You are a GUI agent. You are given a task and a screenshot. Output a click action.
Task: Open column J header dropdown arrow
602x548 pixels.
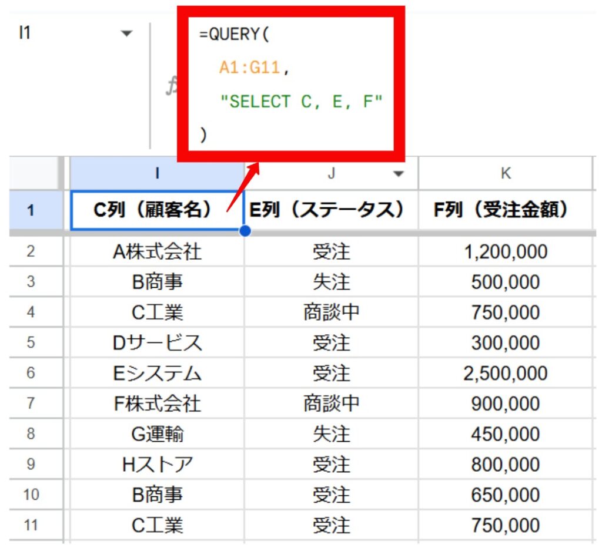(399, 174)
